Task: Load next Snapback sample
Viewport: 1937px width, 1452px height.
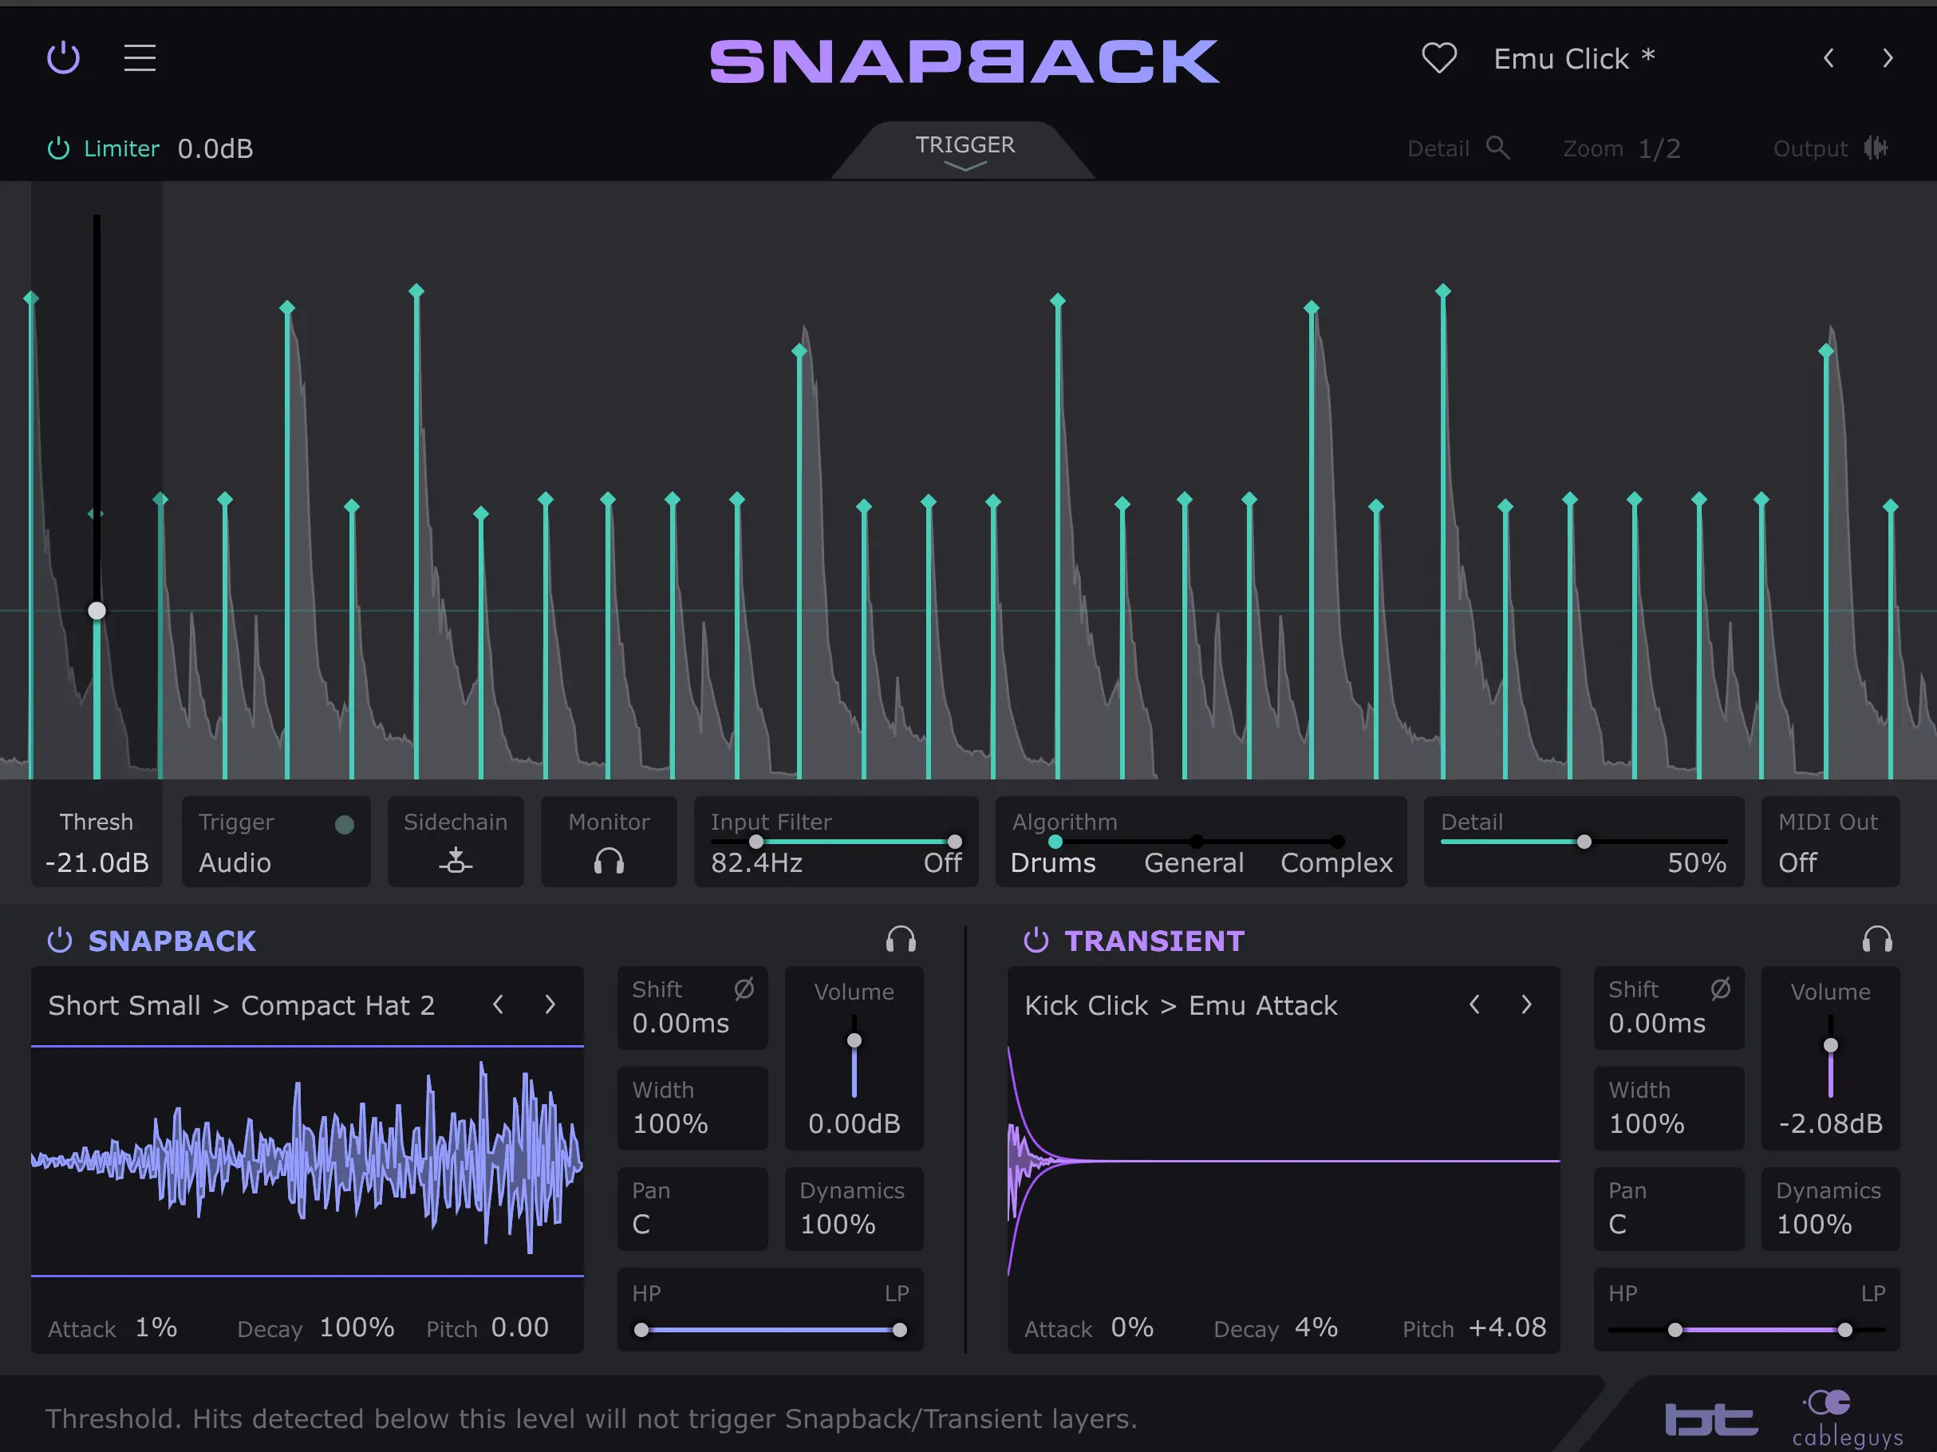Action: [550, 1004]
